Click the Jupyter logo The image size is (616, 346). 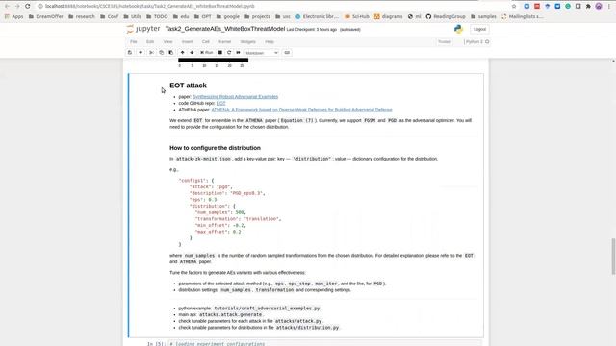[x=143, y=29]
